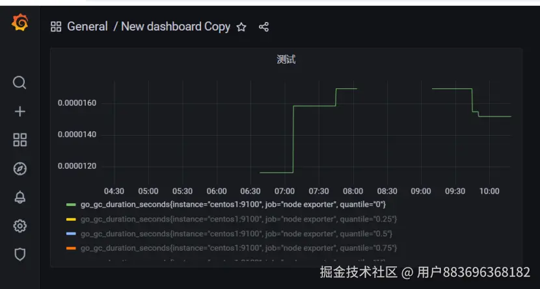Click yellow color swatch of quantile 0.25 series
Viewport: 540px width, 289px height.
tap(71, 219)
